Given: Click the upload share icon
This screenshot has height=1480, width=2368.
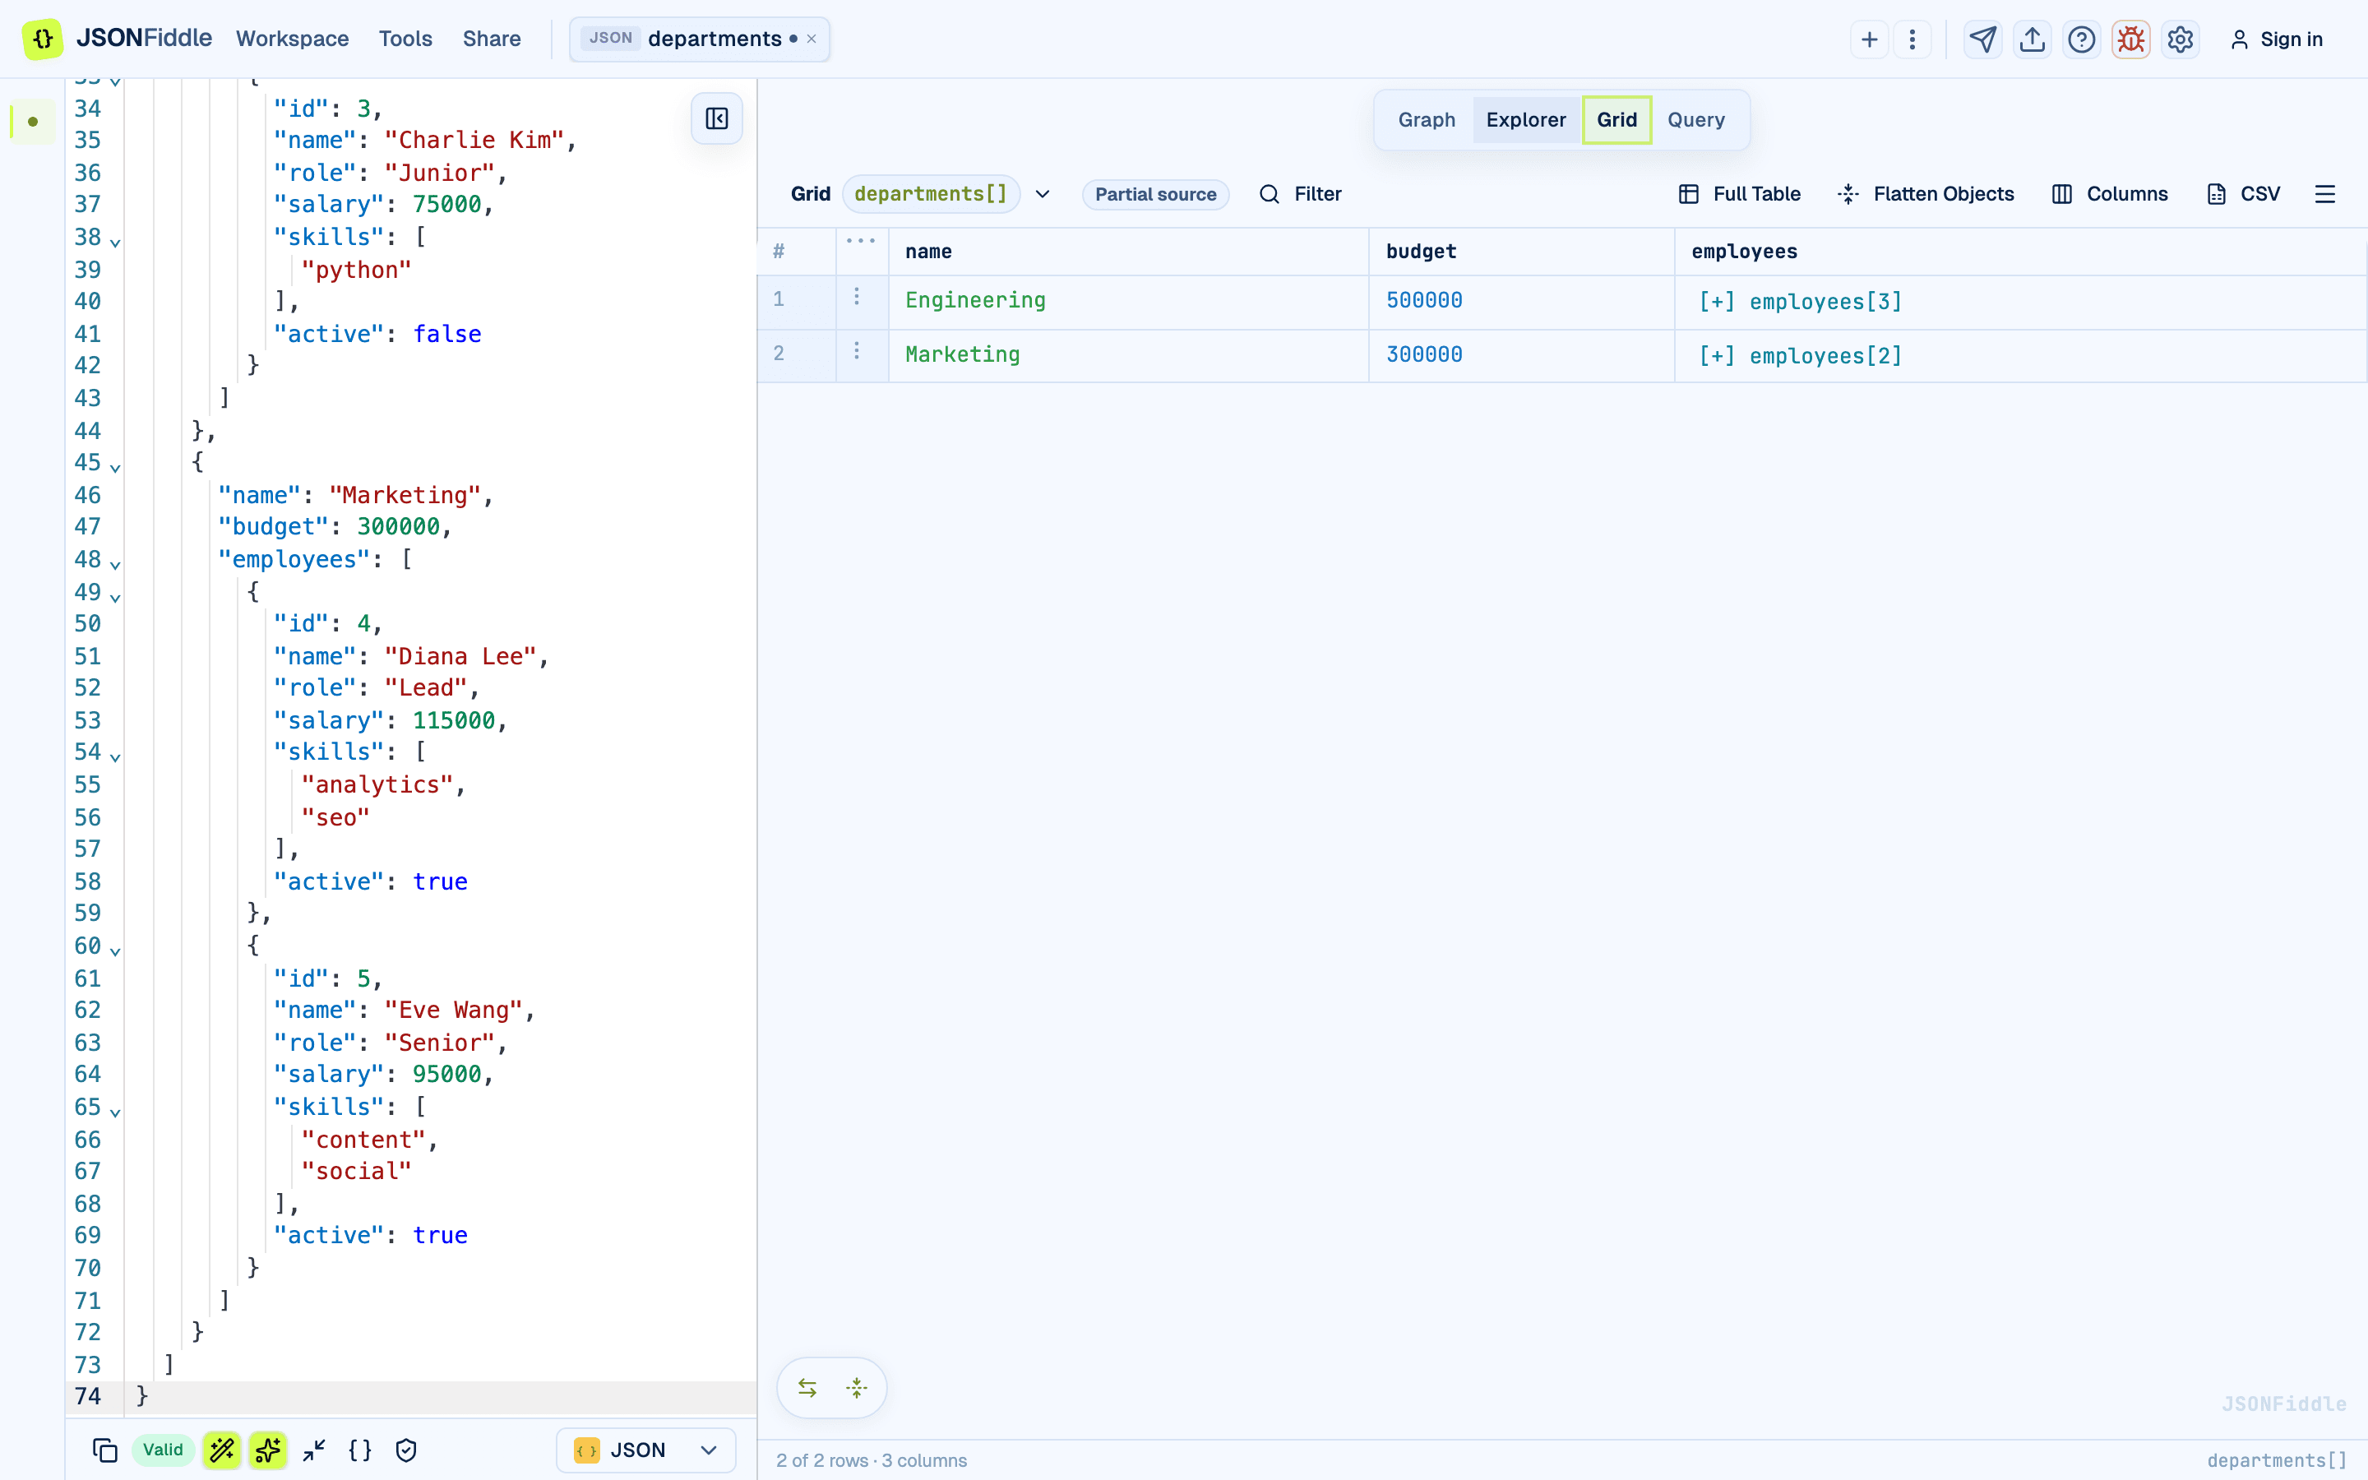Looking at the screenshot, I should [x=2033, y=39].
